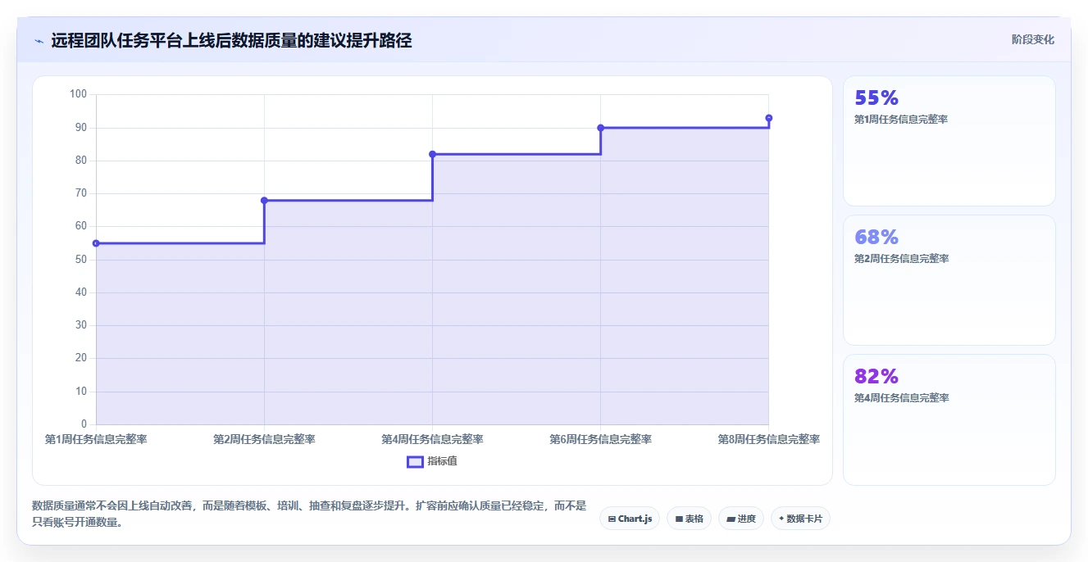Select the 第6周 data point at 90

pos(601,128)
